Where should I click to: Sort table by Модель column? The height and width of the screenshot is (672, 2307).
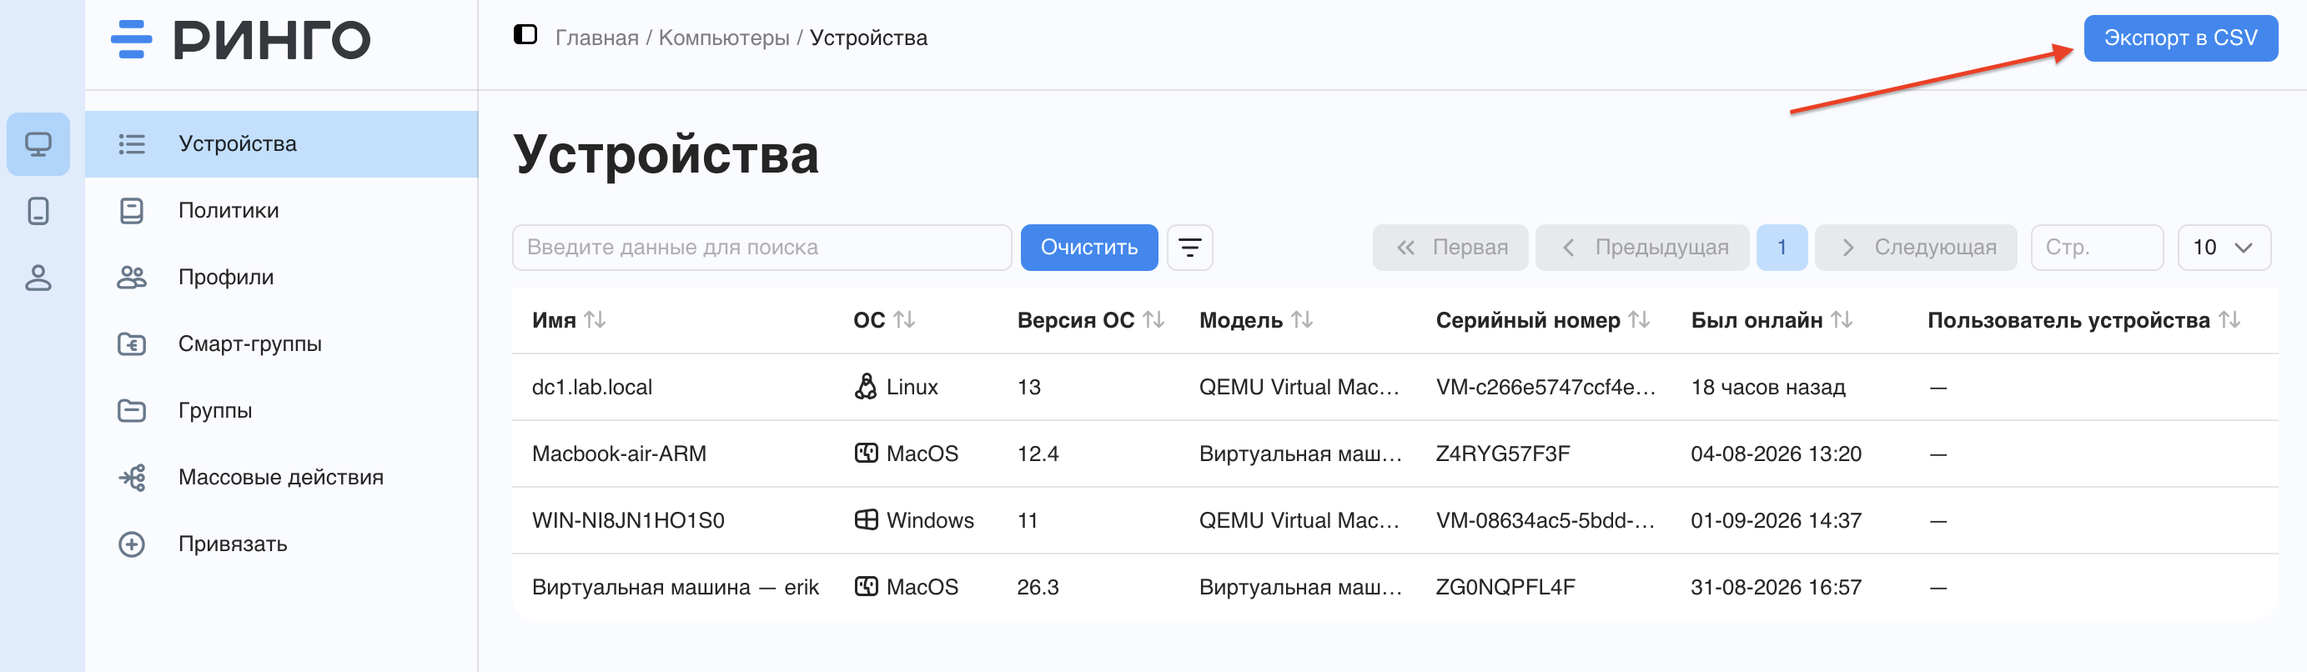pos(1302,319)
